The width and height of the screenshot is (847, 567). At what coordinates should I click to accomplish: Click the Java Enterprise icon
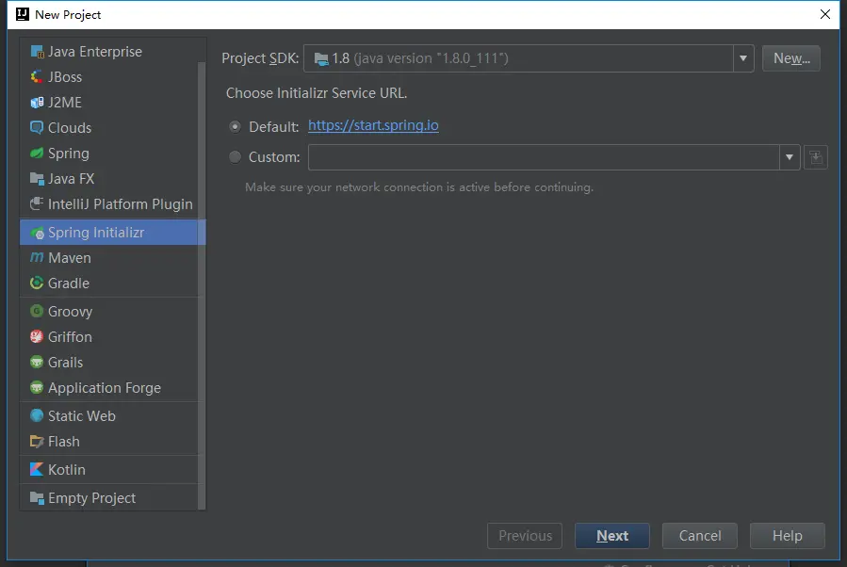tap(37, 52)
